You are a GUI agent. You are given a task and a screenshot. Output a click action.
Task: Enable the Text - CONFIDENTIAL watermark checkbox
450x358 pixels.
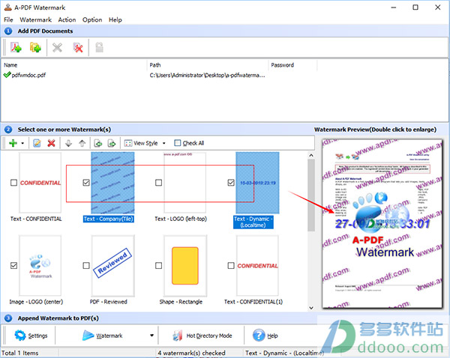13,183
